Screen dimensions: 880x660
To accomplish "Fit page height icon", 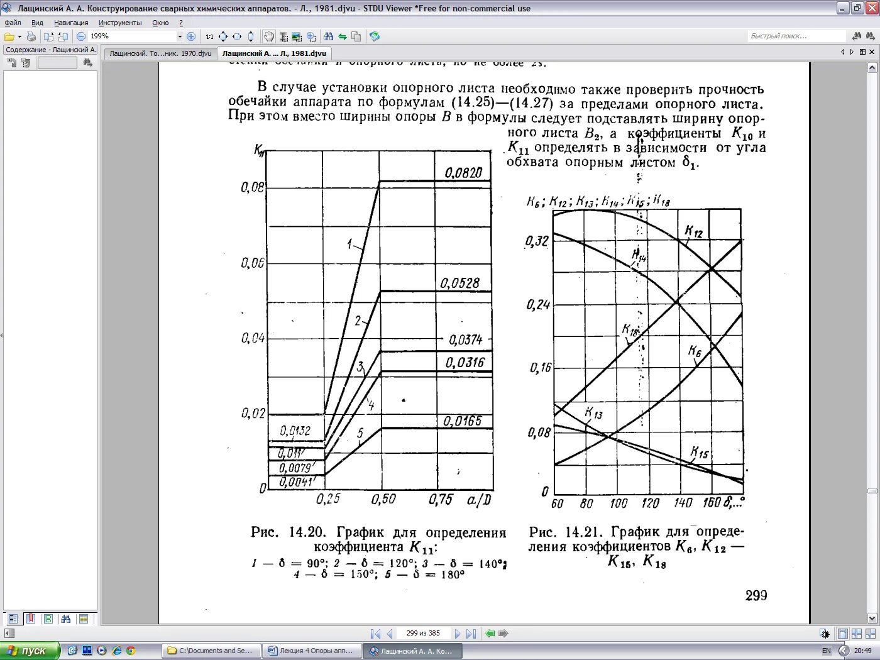I will click(251, 36).
